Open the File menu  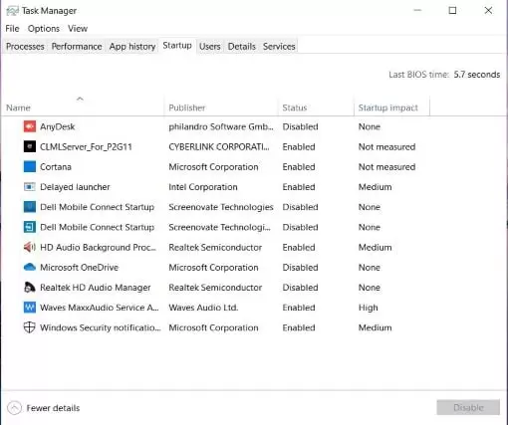tap(12, 29)
